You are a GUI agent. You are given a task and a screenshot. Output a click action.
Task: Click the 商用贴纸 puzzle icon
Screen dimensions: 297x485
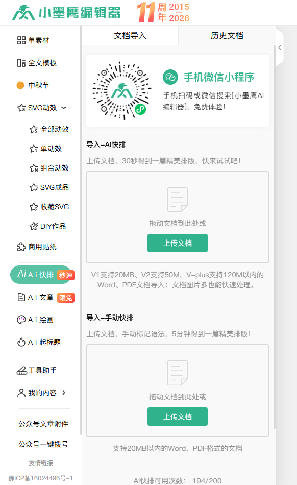[21, 247]
